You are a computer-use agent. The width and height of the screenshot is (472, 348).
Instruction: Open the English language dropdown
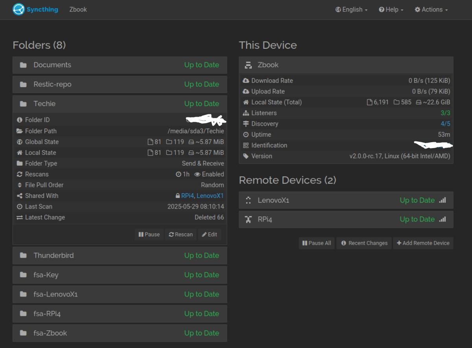pyautogui.click(x=351, y=10)
